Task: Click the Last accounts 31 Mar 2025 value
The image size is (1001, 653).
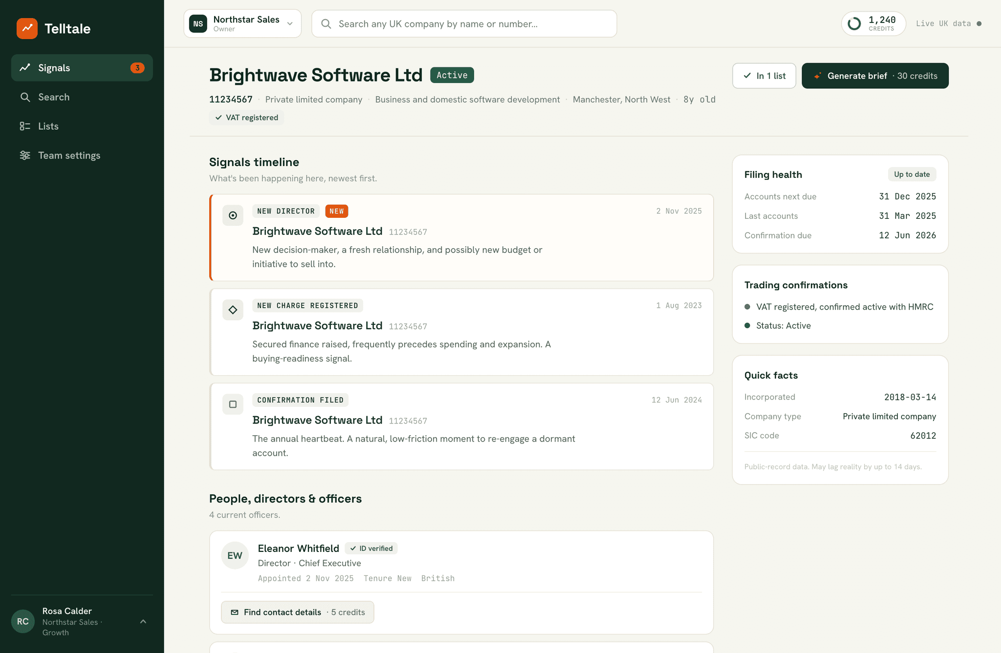Action: click(x=907, y=216)
